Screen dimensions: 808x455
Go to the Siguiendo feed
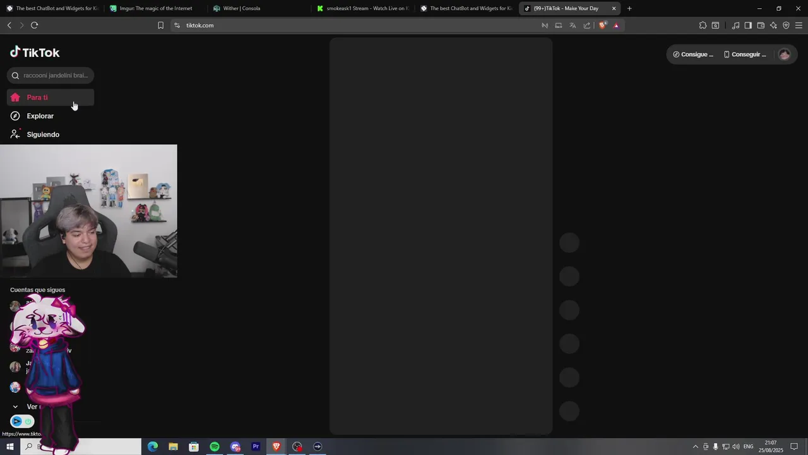point(50,134)
